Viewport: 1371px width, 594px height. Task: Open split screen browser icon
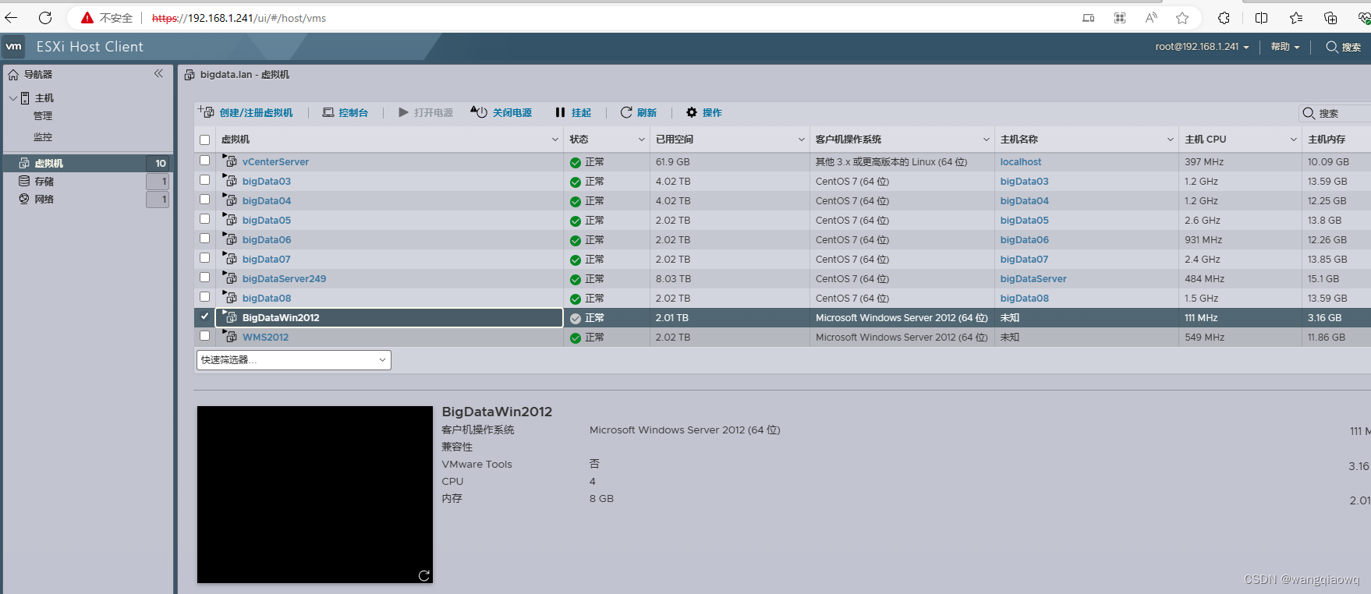pyautogui.click(x=1261, y=18)
